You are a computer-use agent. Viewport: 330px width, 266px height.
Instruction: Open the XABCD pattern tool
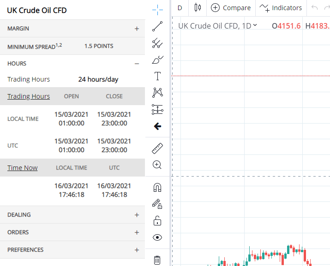pyautogui.click(x=157, y=93)
